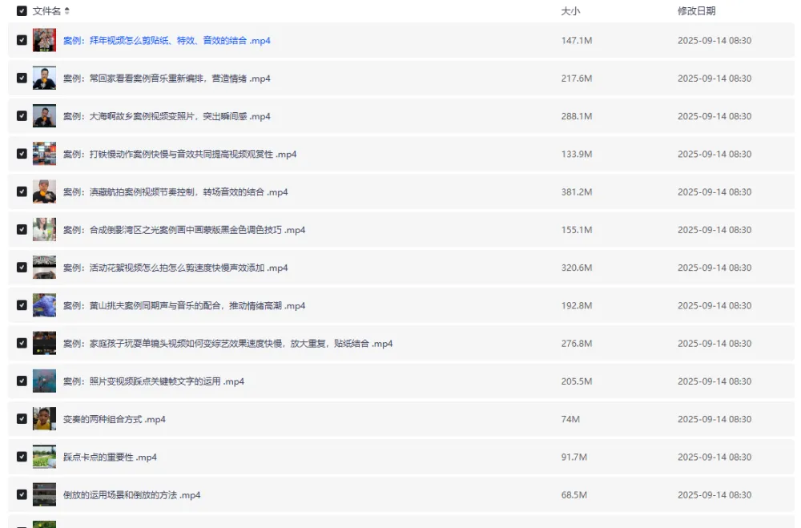Screen dimensions: 801x528
Task: Click the thumbnail icon for 常回家看看 video
Action: (x=44, y=79)
